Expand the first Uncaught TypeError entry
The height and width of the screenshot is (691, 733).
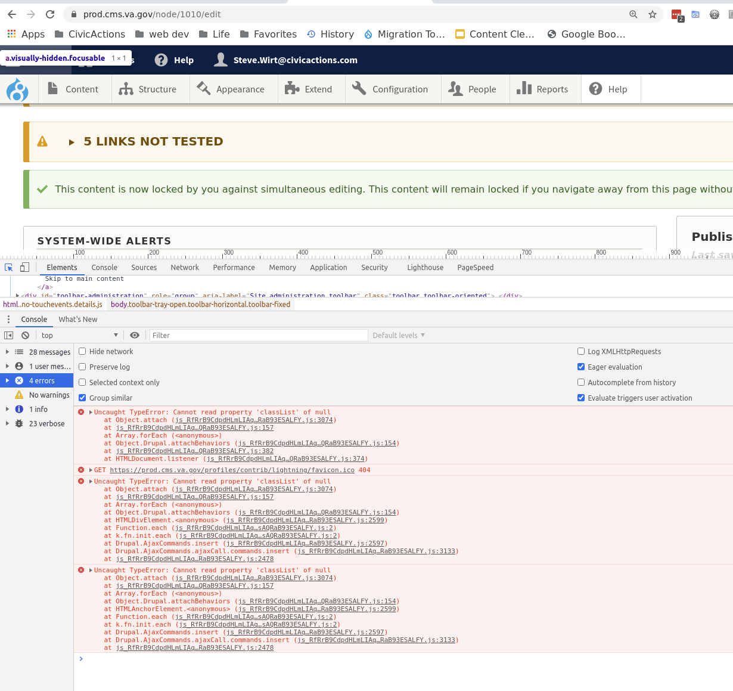click(91, 413)
